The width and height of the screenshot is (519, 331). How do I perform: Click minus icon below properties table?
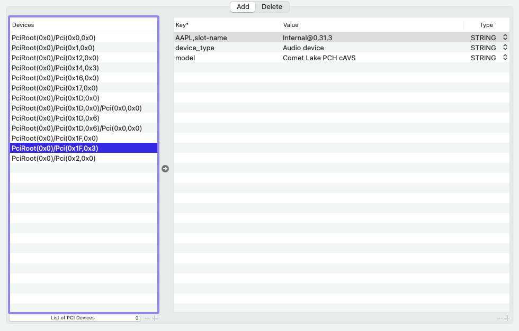pos(499,318)
